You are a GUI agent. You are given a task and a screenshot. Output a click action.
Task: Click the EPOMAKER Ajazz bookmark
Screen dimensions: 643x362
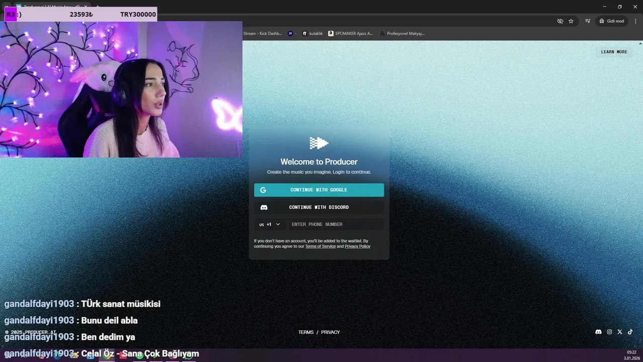click(x=351, y=33)
